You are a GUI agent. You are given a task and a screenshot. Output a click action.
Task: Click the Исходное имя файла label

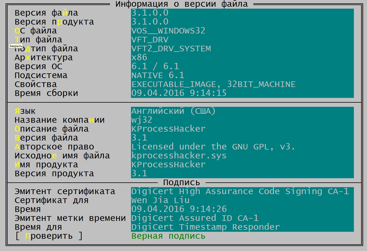point(62,156)
